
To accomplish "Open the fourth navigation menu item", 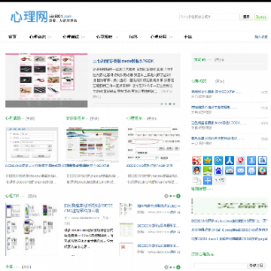I will coord(104,37).
